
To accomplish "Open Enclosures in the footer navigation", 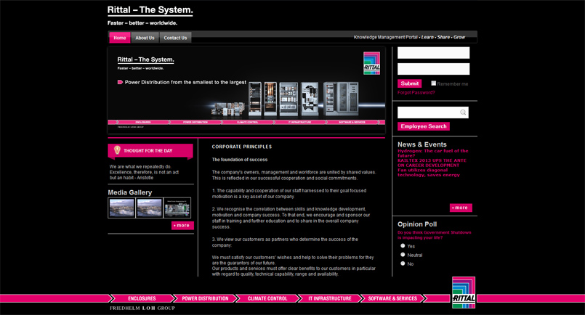I will [x=142, y=298].
